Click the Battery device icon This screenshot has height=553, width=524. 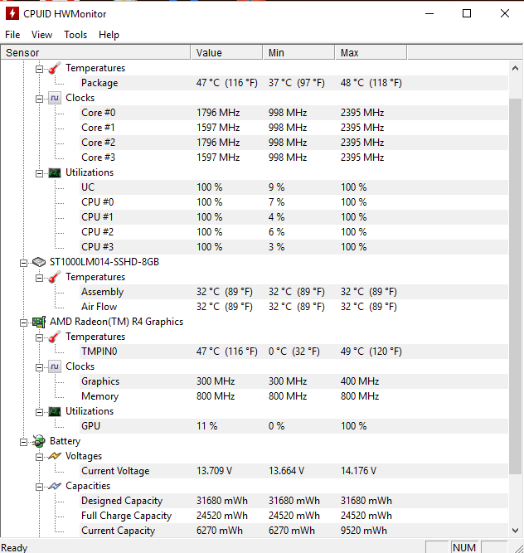click(39, 441)
